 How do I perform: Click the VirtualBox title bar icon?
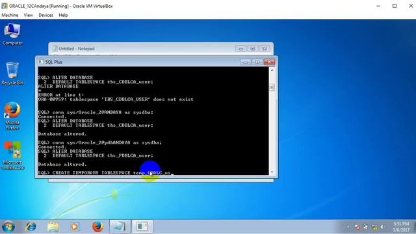click(x=5, y=6)
